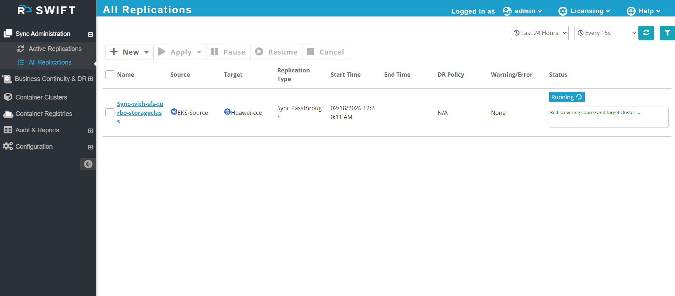Toggle the select-all header checkbox
675x296 pixels.
(x=110, y=75)
